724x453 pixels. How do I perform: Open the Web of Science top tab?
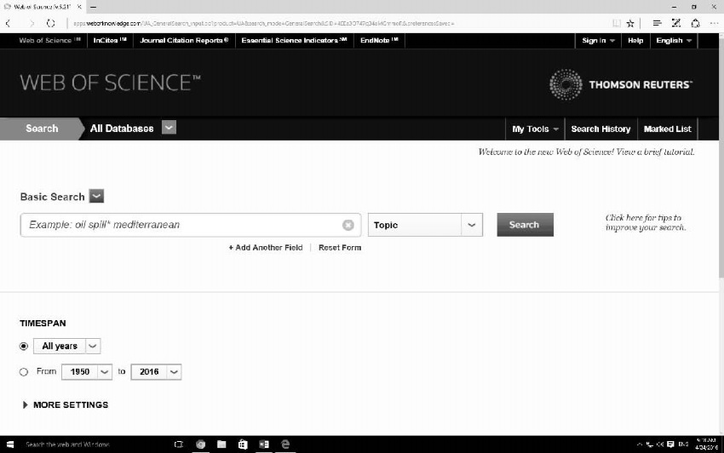(x=49, y=41)
